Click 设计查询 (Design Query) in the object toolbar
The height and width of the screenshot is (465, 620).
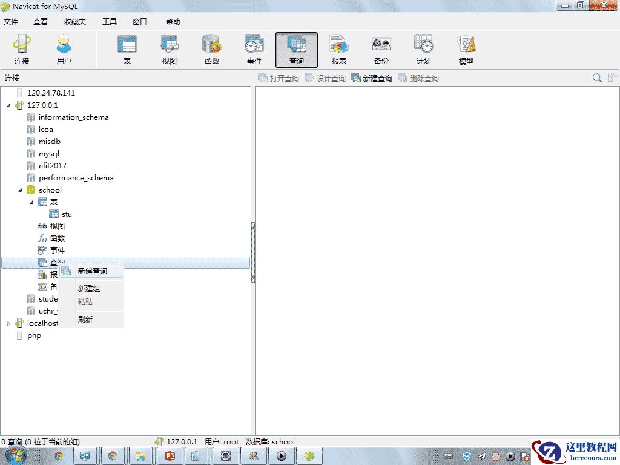click(325, 78)
